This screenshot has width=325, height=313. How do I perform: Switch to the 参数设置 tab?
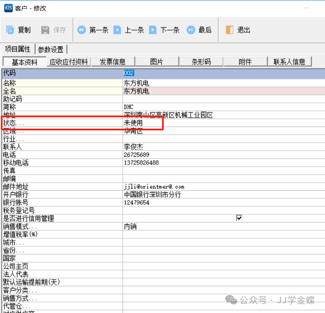click(x=50, y=49)
